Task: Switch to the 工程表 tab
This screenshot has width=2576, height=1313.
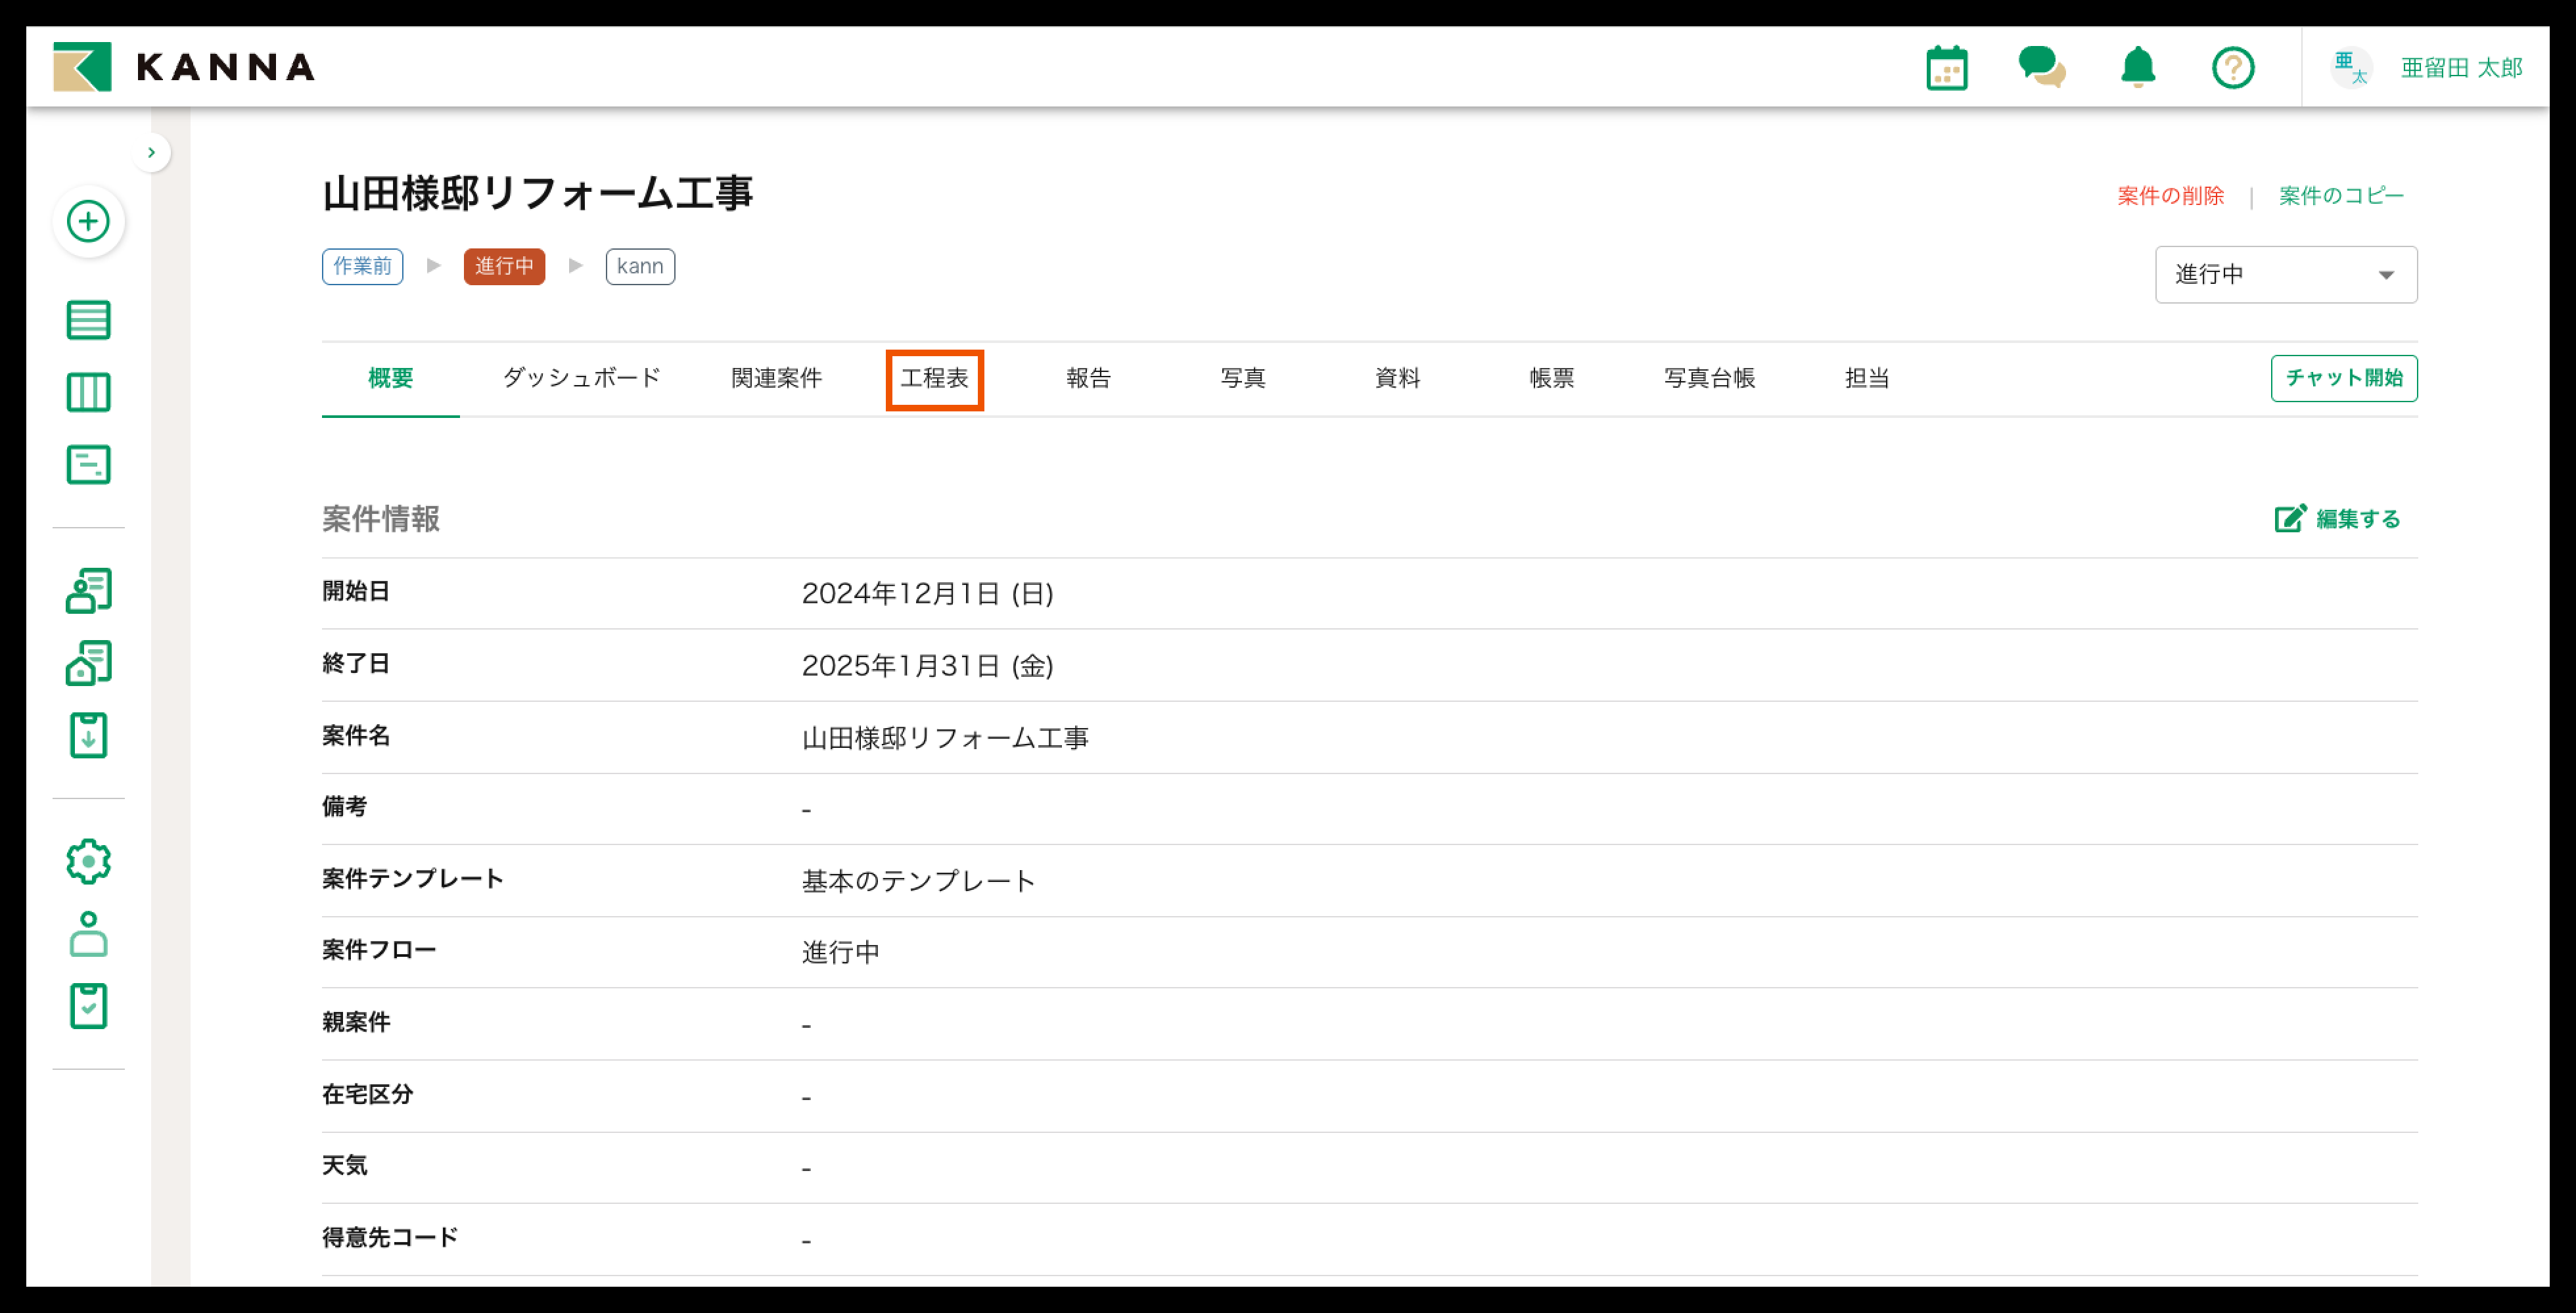Action: [934, 379]
